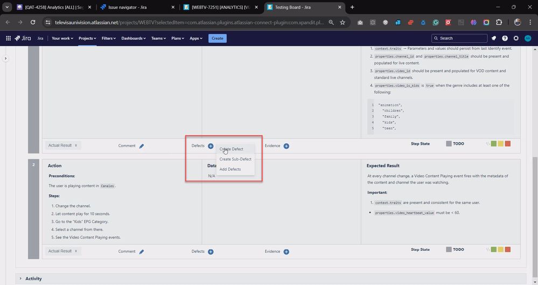Set step 1 state to red fail
The width and height of the screenshot is (538, 285).
tap(508, 143)
